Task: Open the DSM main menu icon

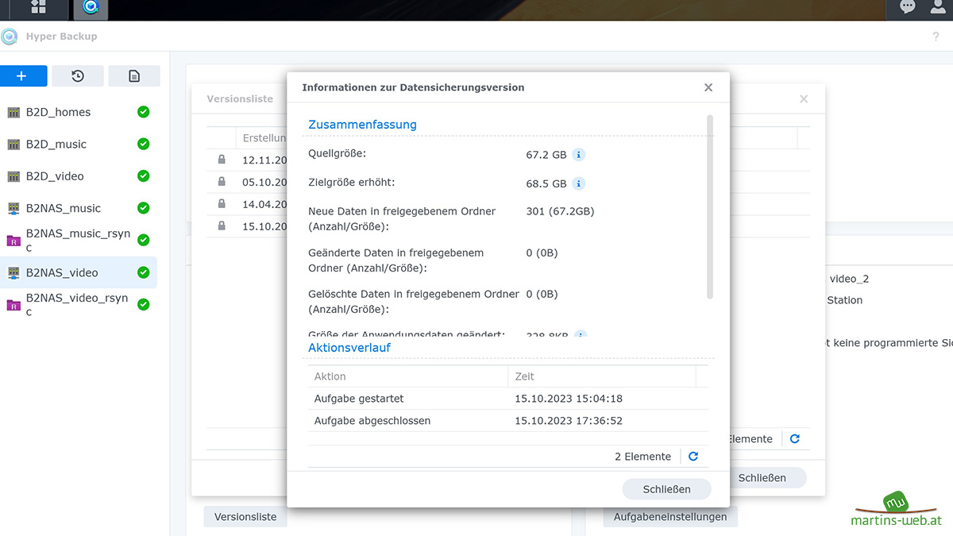Action: [37, 8]
